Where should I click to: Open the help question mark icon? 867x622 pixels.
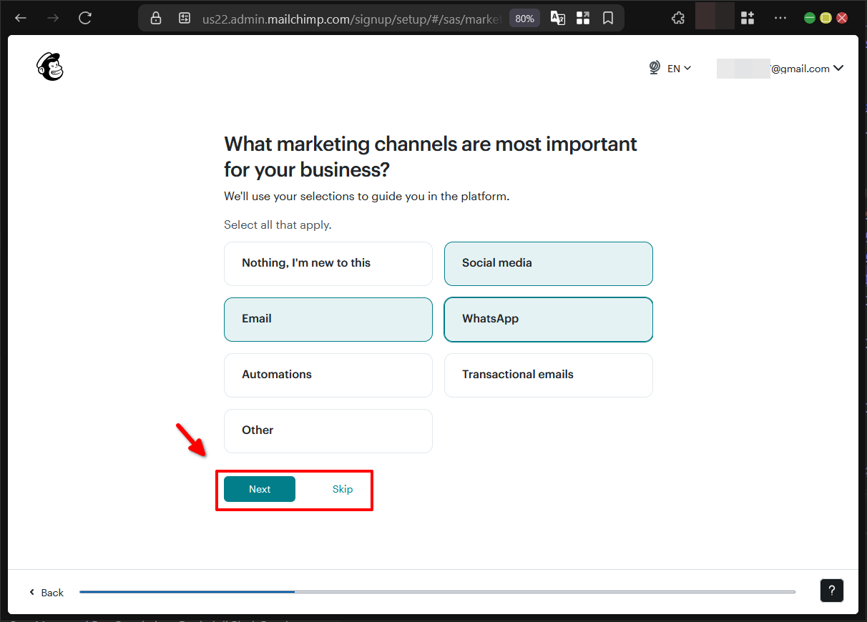click(831, 591)
